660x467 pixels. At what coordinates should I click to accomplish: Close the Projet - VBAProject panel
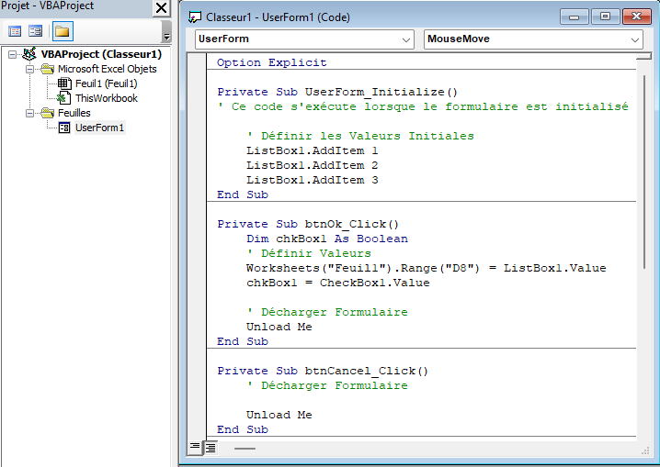(x=161, y=8)
